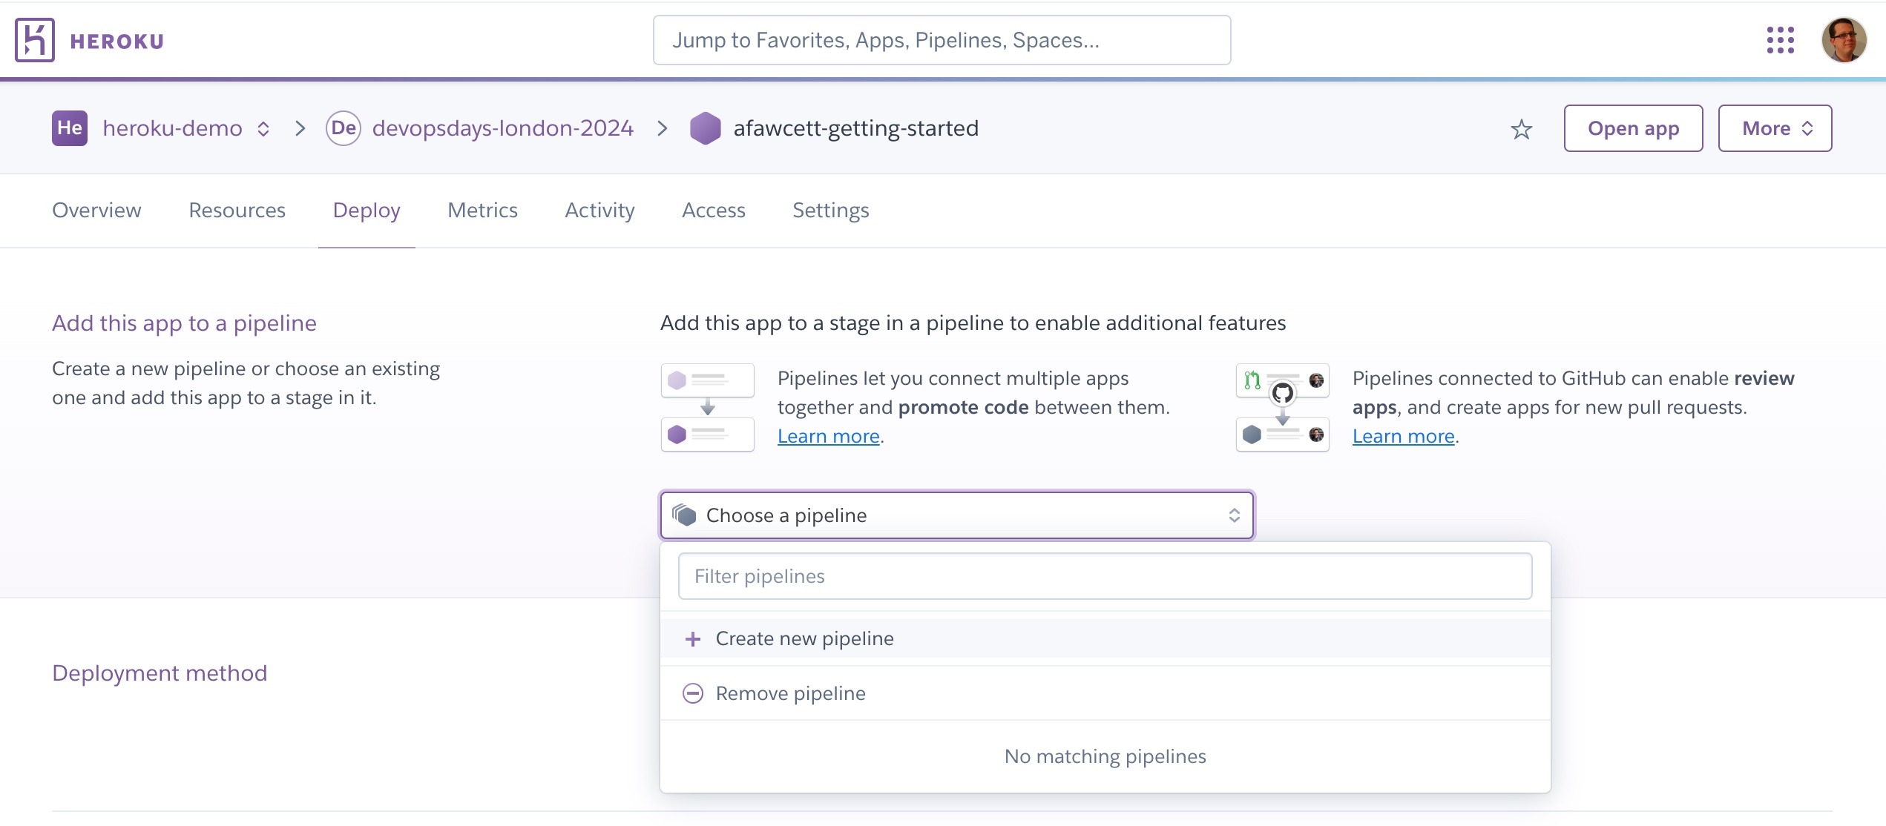Click the plus icon for new pipeline
The height and width of the screenshot is (826, 1886).
[693, 639]
